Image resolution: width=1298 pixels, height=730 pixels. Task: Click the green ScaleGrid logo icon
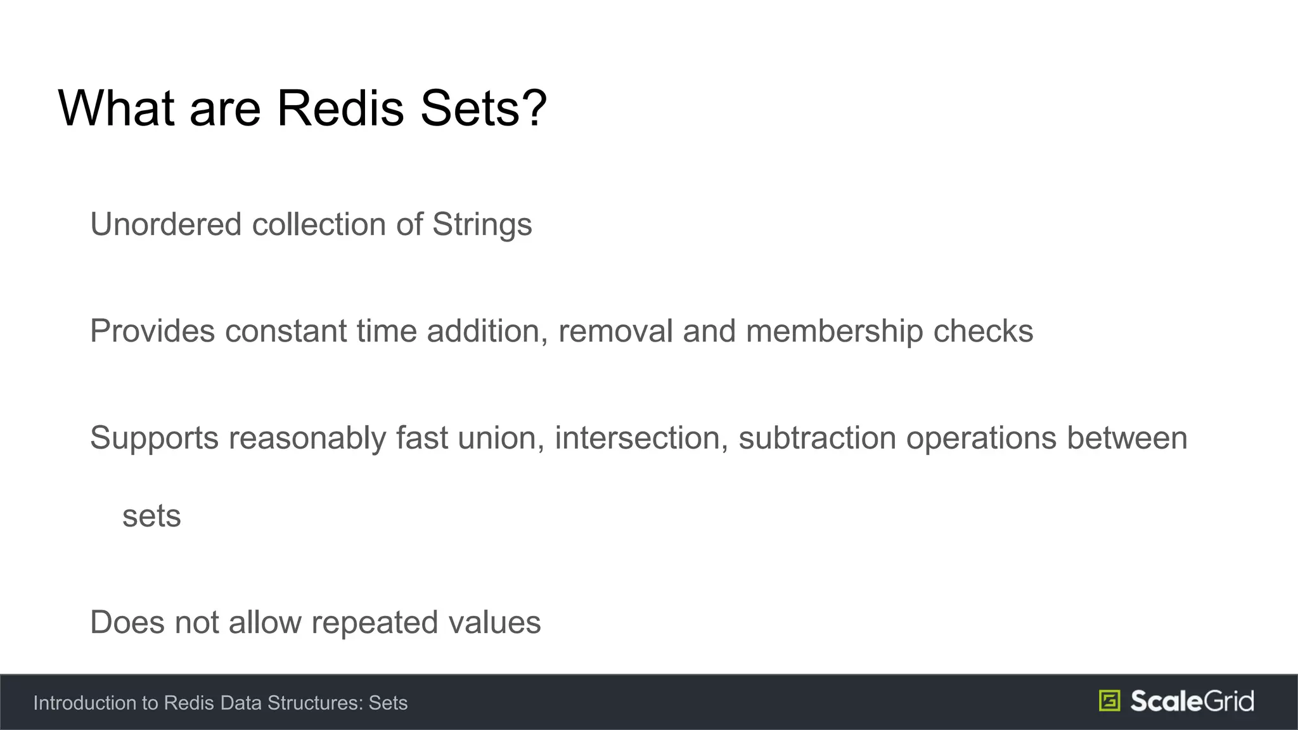tap(1109, 701)
